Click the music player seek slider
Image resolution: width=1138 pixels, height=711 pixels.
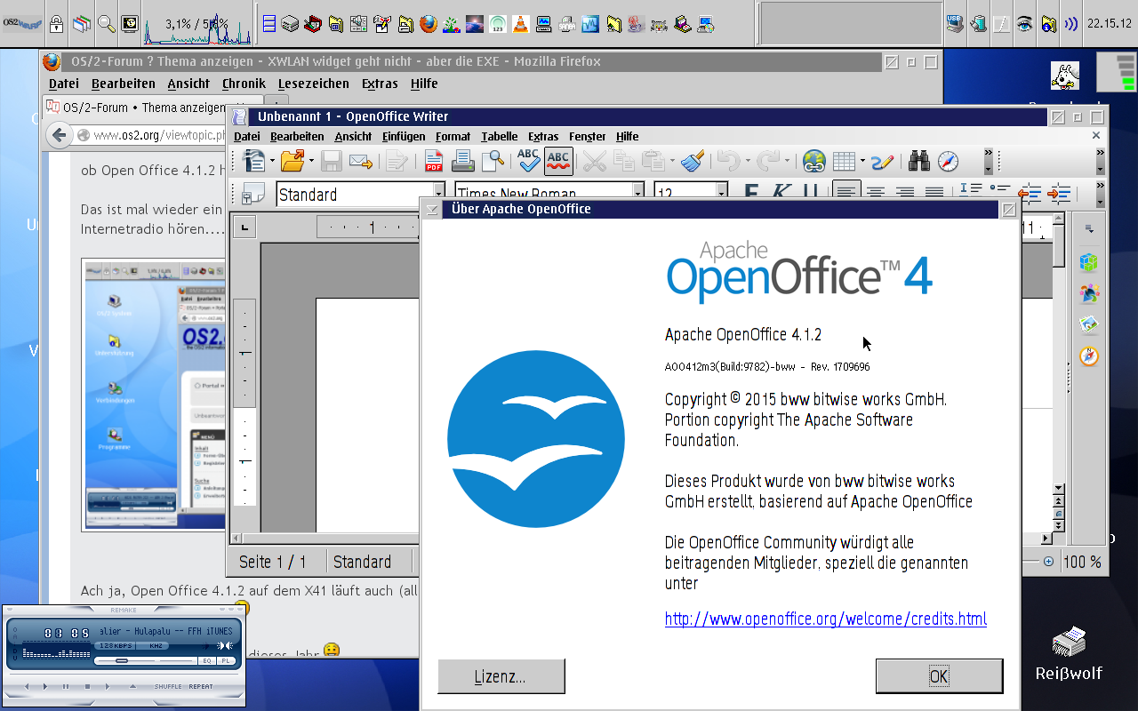[x=145, y=660]
